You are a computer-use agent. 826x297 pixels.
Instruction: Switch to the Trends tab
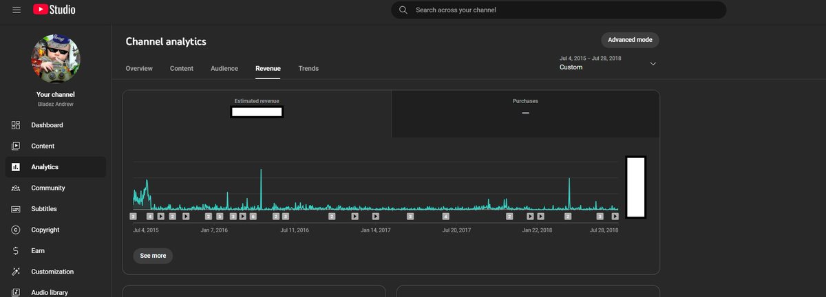point(308,69)
